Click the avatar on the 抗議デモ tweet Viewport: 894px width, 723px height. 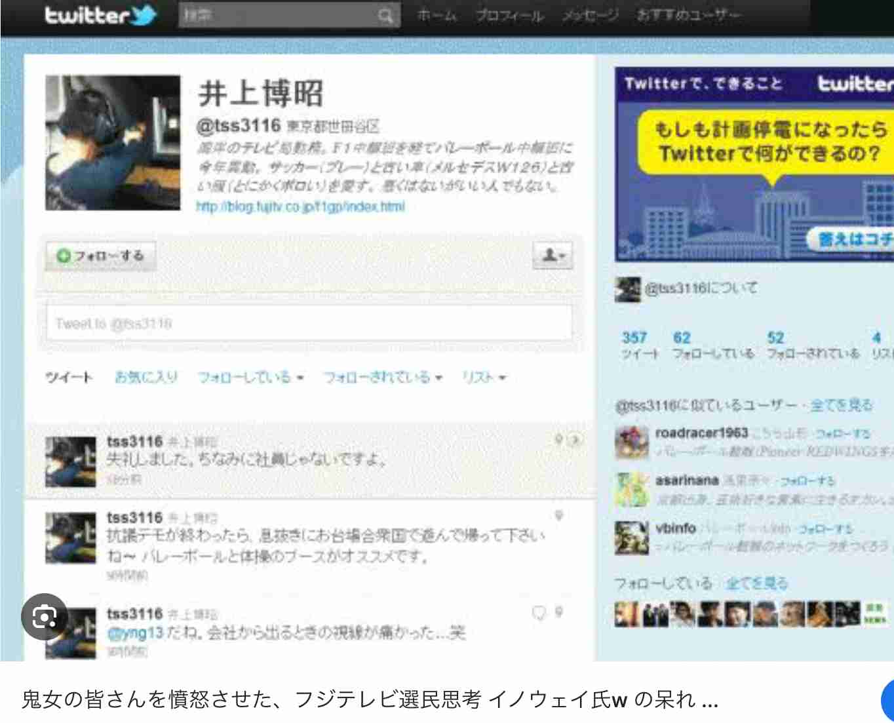(x=71, y=538)
